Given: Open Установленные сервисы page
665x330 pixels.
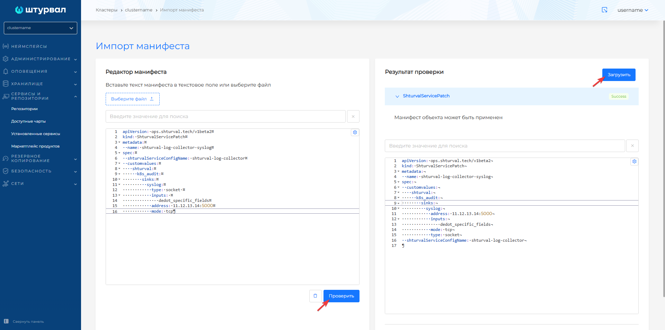Looking at the screenshot, I should (36, 134).
